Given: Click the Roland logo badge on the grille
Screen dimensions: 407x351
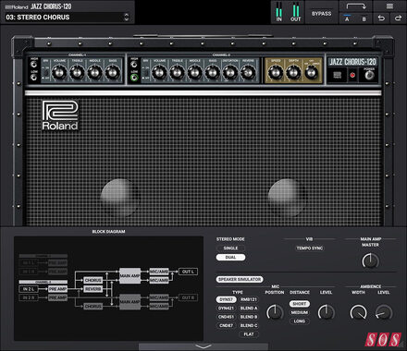Looking at the screenshot, I should [x=60, y=115].
